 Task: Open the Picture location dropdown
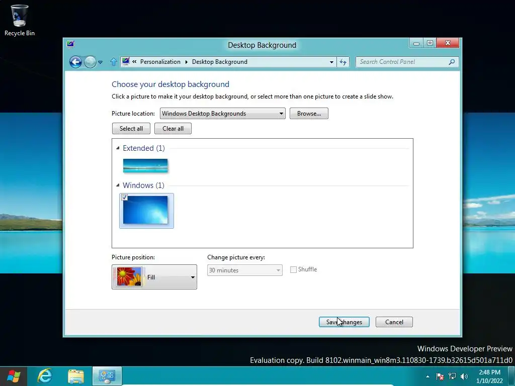[222, 113]
